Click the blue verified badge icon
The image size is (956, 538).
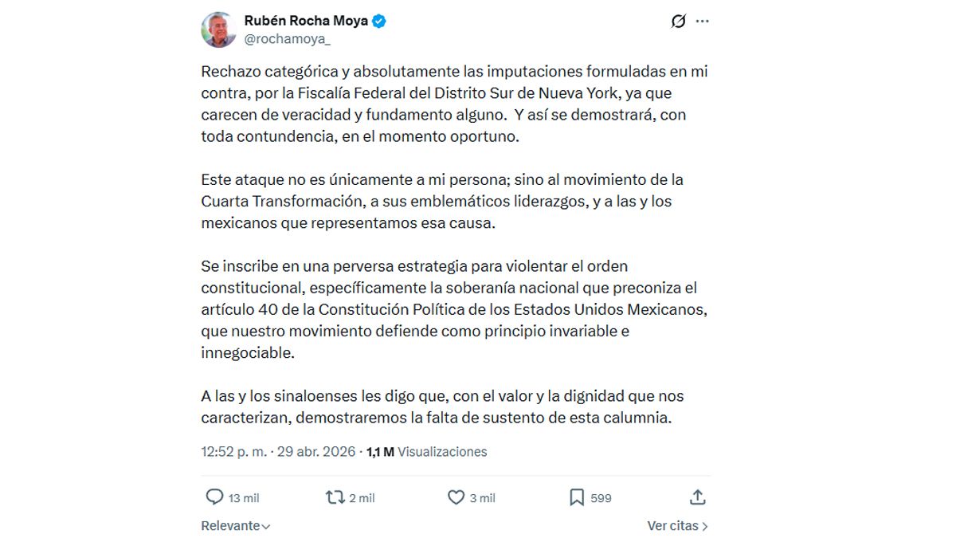point(379,22)
